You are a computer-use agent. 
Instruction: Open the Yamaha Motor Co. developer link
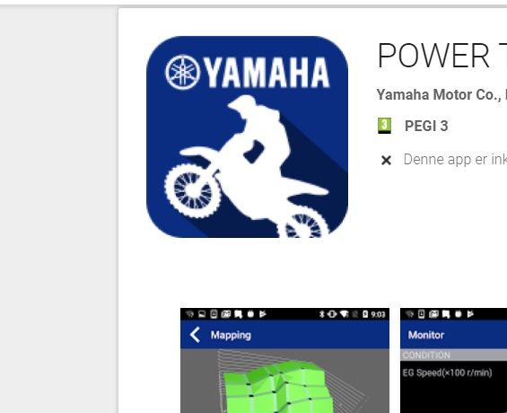pyautogui.click(x=441, y=95)
